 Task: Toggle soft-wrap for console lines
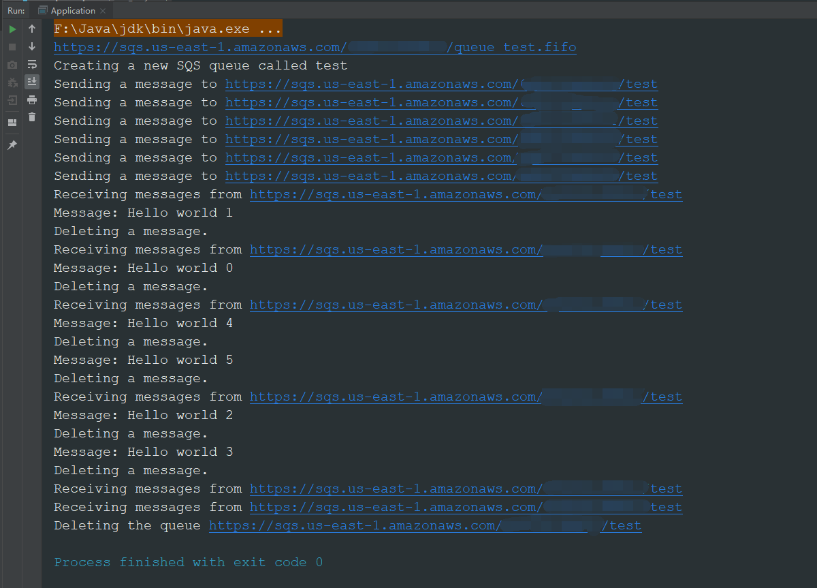click(x=31, y=65)
